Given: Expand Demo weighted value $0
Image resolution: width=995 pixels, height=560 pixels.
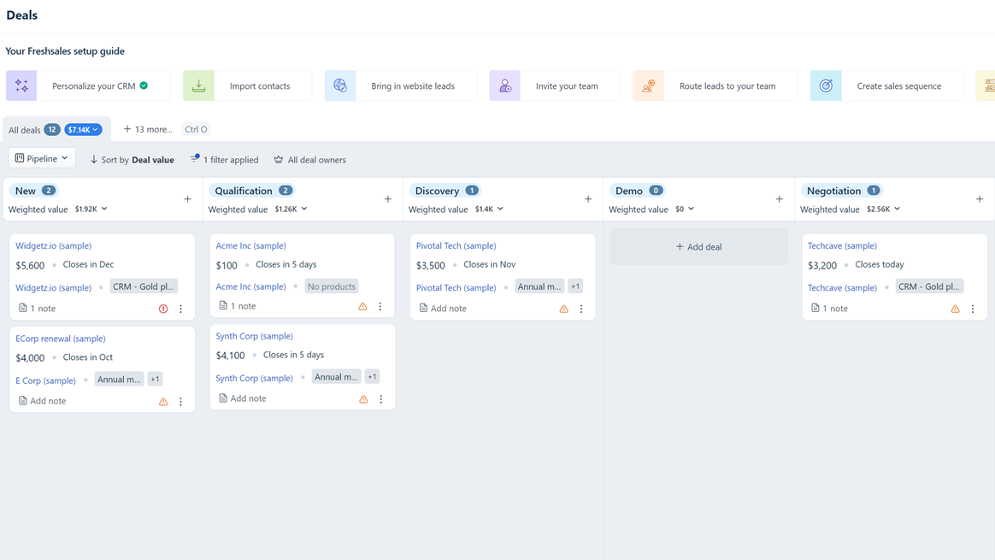Looking at the screenshot, I should 685,209.
